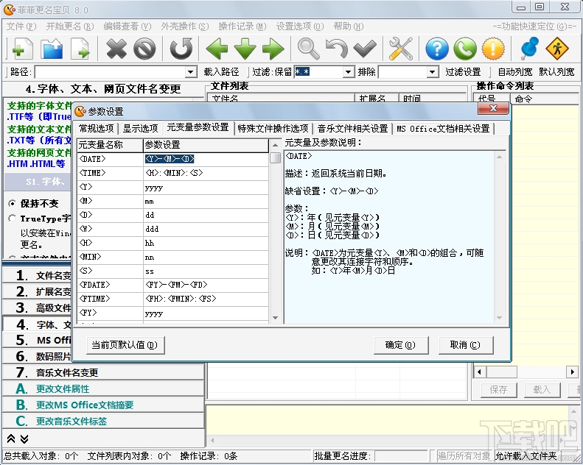This screenshot has height=465, width=583.
Task: Select the <TIME> variable row
Action: (x=173, y=173)
